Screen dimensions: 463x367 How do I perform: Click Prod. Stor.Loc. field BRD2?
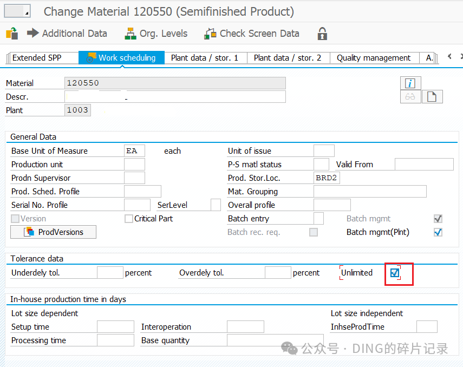pyautogui.click(x=327, y=178)
